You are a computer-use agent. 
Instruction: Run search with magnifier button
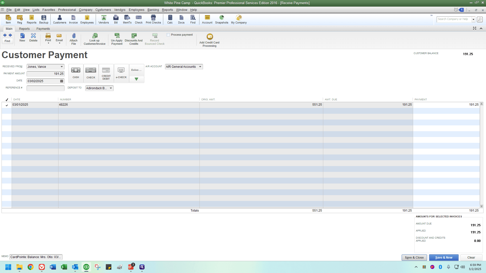coord(480,19)
